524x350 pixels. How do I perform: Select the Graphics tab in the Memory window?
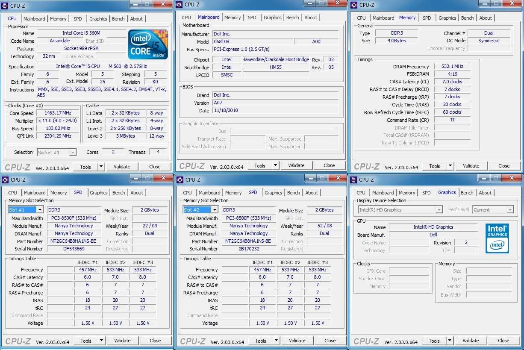coord(447,18)
